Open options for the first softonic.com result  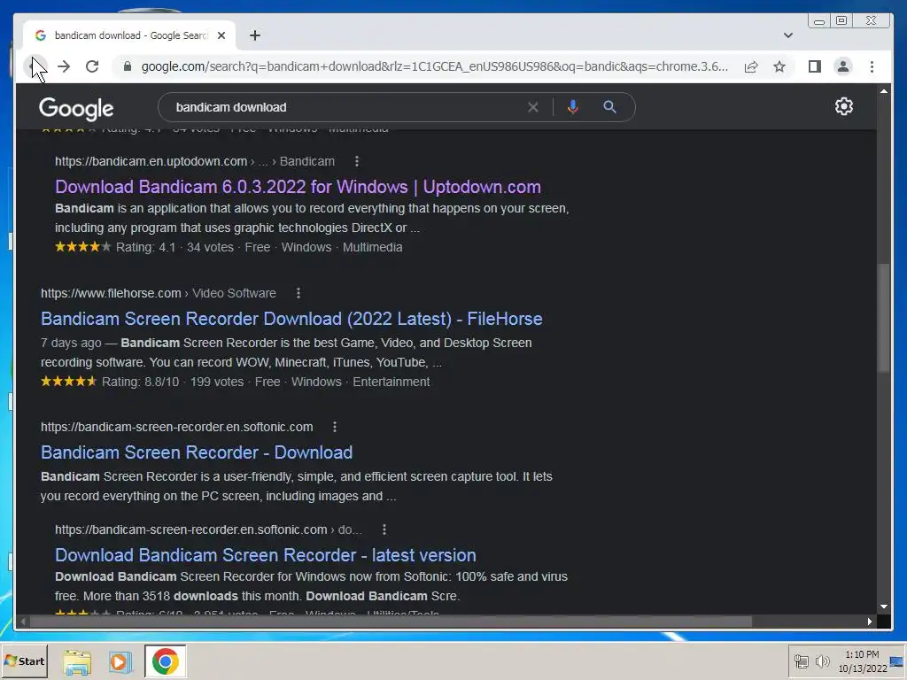tap(334, 427)
